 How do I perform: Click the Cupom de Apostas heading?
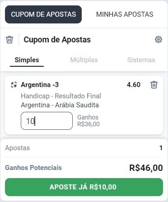[x=57, y=40]
